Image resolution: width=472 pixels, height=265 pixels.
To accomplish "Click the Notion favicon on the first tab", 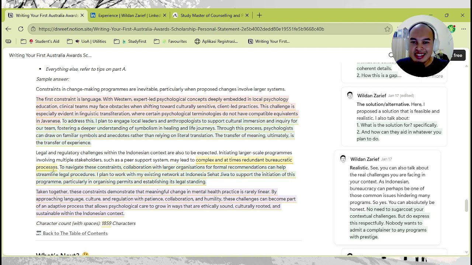I will click(x=10, y=15).
